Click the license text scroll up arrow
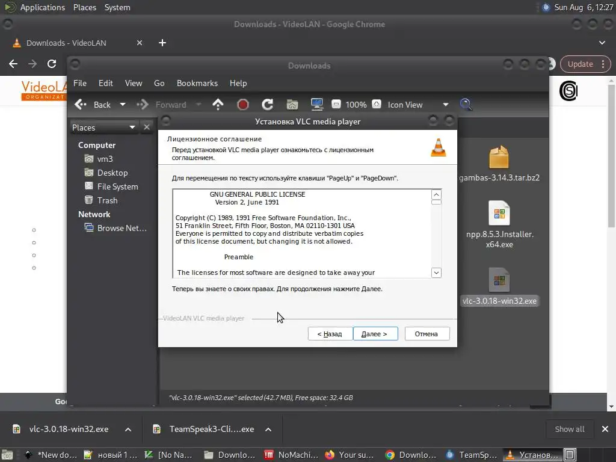This screenshot has height=462, width=616. [436, 194]
